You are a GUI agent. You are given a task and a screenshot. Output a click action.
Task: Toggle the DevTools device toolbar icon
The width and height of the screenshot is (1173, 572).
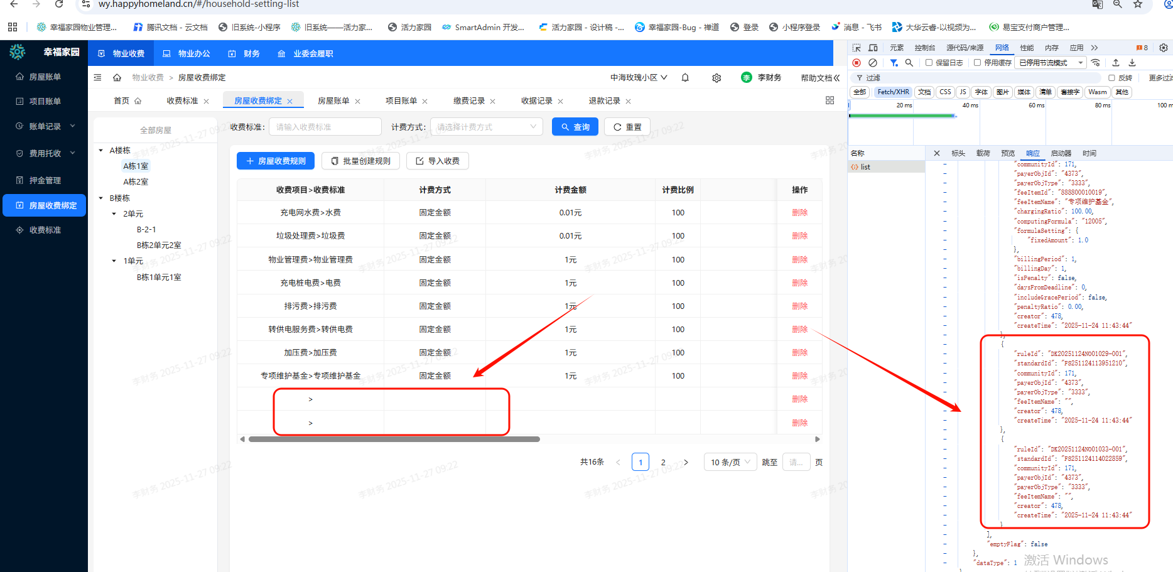point(873,48)
